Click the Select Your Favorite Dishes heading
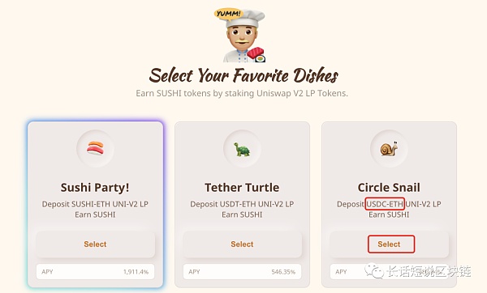 click(x=243, y=75)
